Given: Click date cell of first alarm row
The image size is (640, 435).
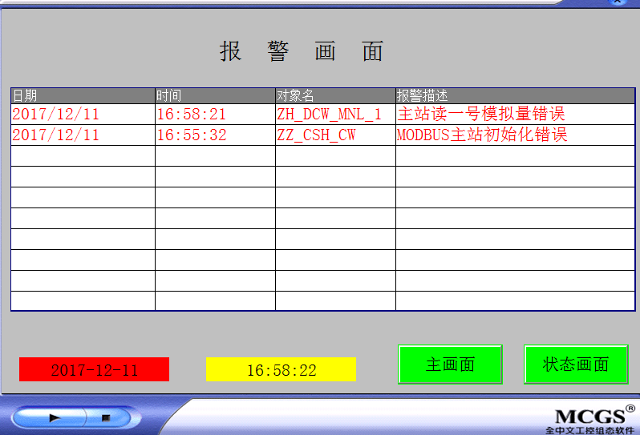Looking at the screenshot, I should click(x=56, y=115).
